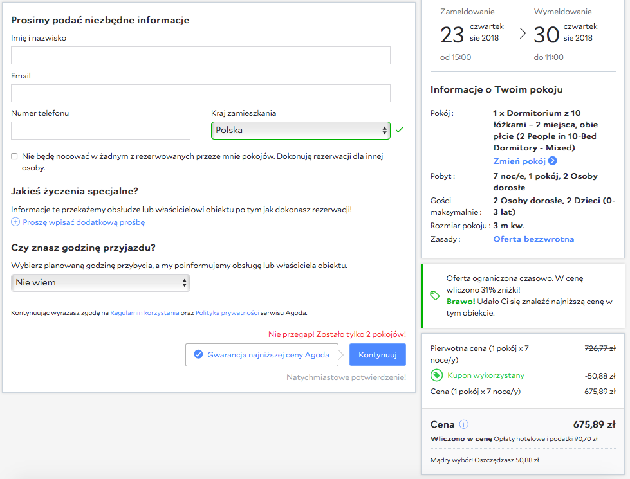Image resolution: width=630 pixels, height=479 pixels.
Task: Click the Czy znasz godzinę przyjazdu? heading
Action: click(x=83, y=248)
